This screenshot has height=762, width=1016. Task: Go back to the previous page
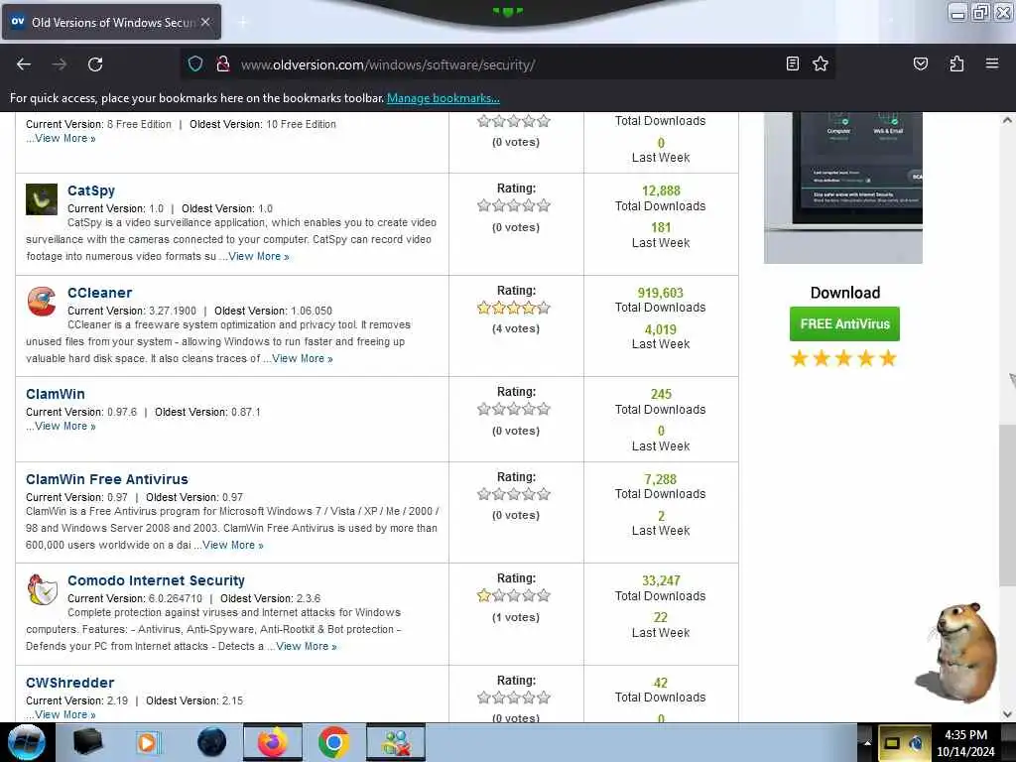click(x=24, y=64)
